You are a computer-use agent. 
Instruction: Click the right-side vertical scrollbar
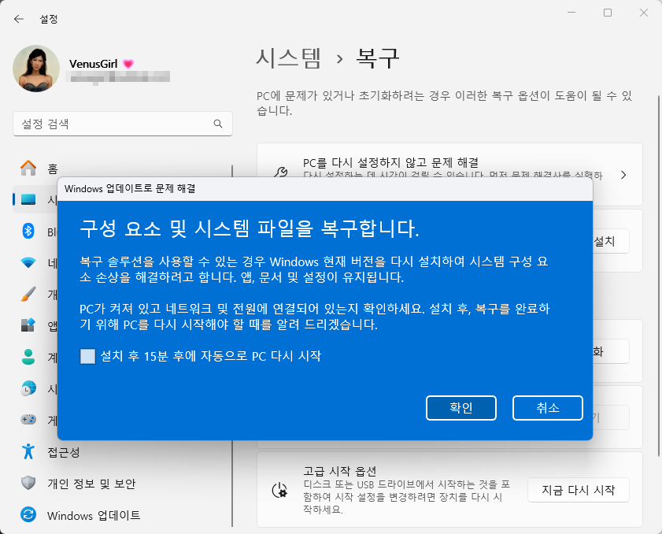pos(659,276)
